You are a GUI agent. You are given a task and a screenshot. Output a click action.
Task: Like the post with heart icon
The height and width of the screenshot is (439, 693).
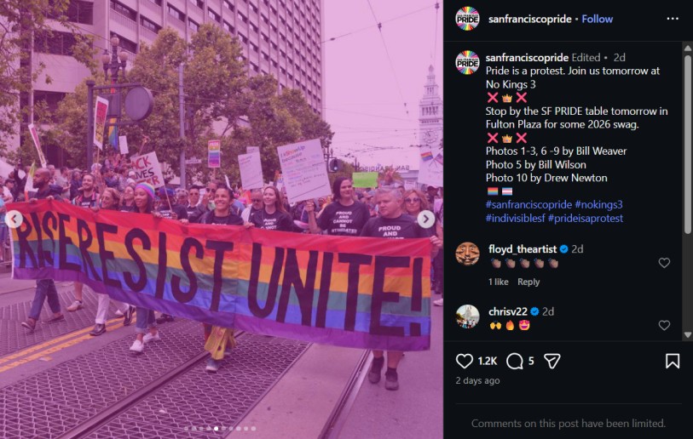(x=464, y=361)
